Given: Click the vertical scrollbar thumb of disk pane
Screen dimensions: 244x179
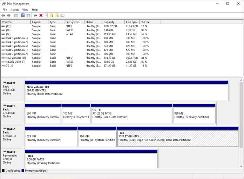Looking at the screenshot, I should (241, 115).
